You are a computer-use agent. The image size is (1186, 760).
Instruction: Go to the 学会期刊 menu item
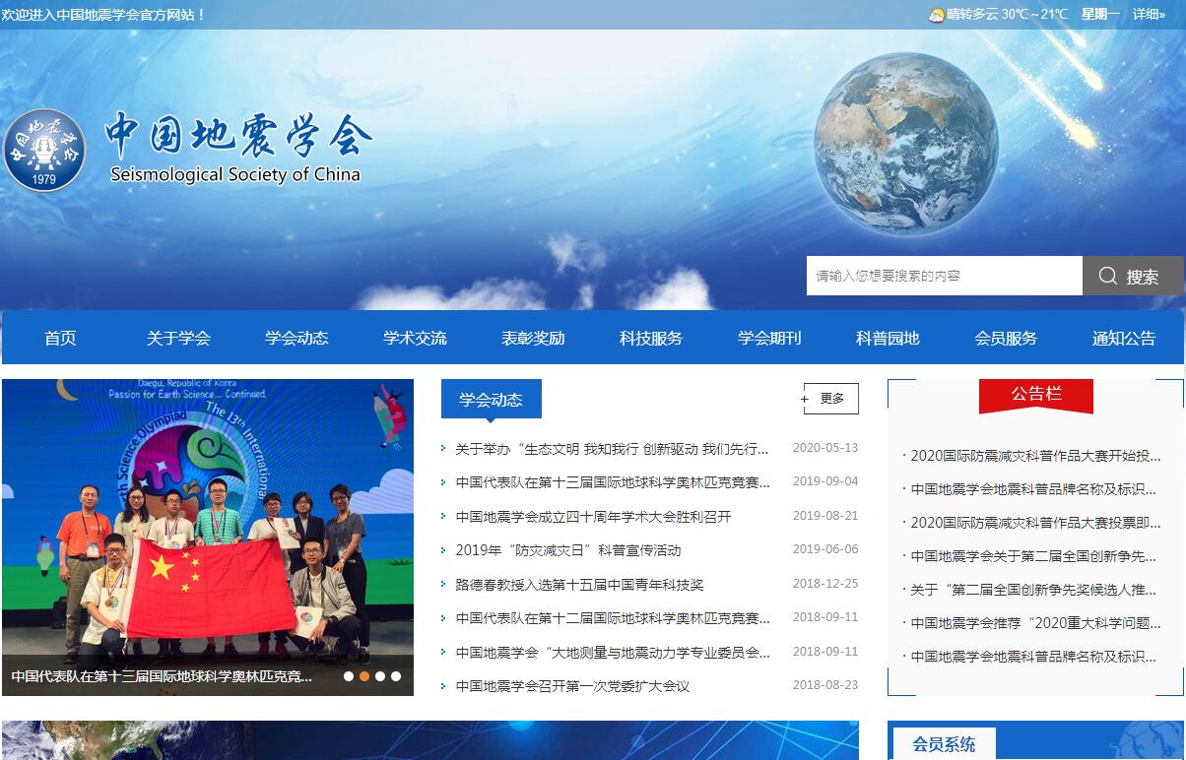pos(769,338)
